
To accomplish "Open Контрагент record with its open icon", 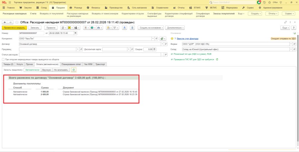I will point(156,39).
